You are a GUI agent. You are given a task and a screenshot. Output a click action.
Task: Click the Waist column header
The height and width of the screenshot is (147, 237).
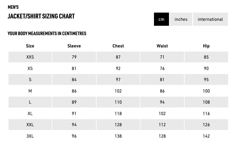162,46
